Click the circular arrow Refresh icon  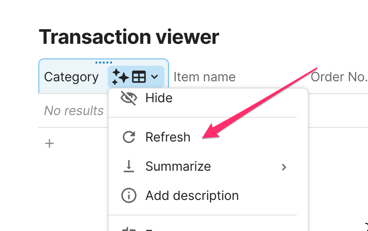[x=129, y=137]
